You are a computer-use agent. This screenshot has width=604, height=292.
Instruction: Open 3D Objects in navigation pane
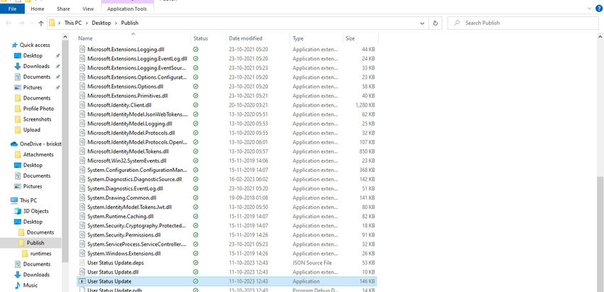tap(36, 211)
